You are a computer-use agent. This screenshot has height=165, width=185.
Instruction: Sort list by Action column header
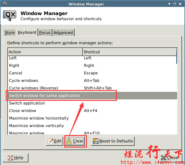point(45,52)
